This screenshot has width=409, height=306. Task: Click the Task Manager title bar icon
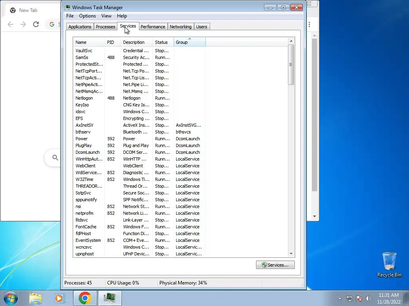(68, 7)
